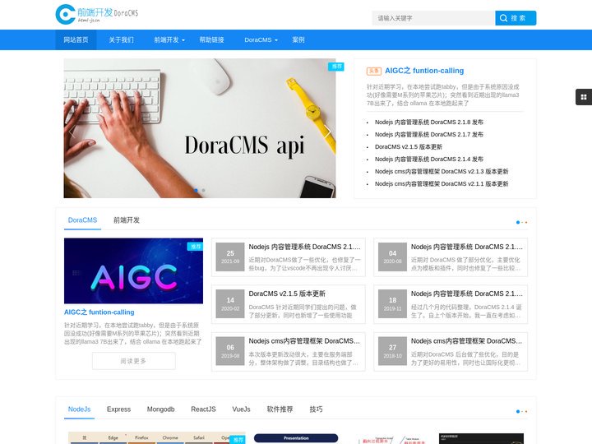
Task: Open AIGC之 funtion-calling title under thumbnail
Action: 99,312
